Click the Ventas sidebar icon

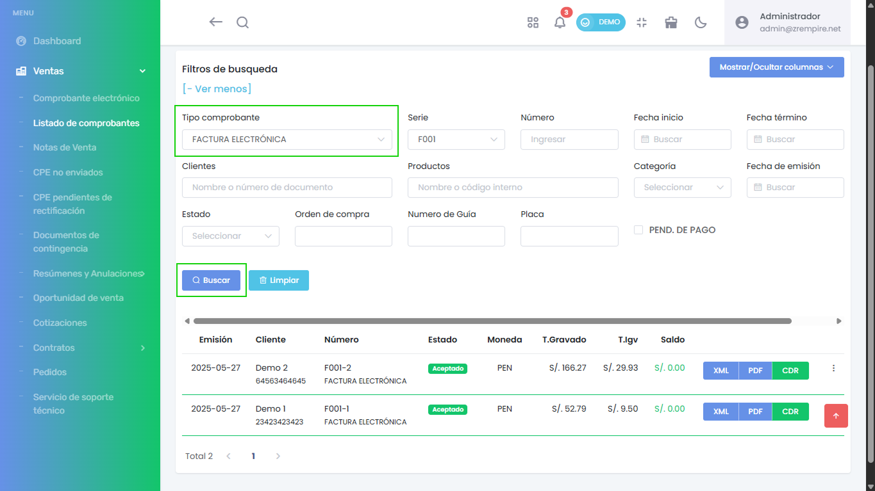click(x=21, y=71)
